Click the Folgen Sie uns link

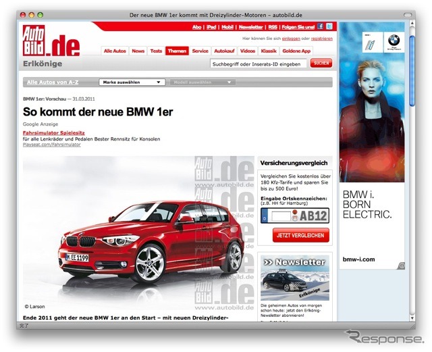[x=298, y=27]
